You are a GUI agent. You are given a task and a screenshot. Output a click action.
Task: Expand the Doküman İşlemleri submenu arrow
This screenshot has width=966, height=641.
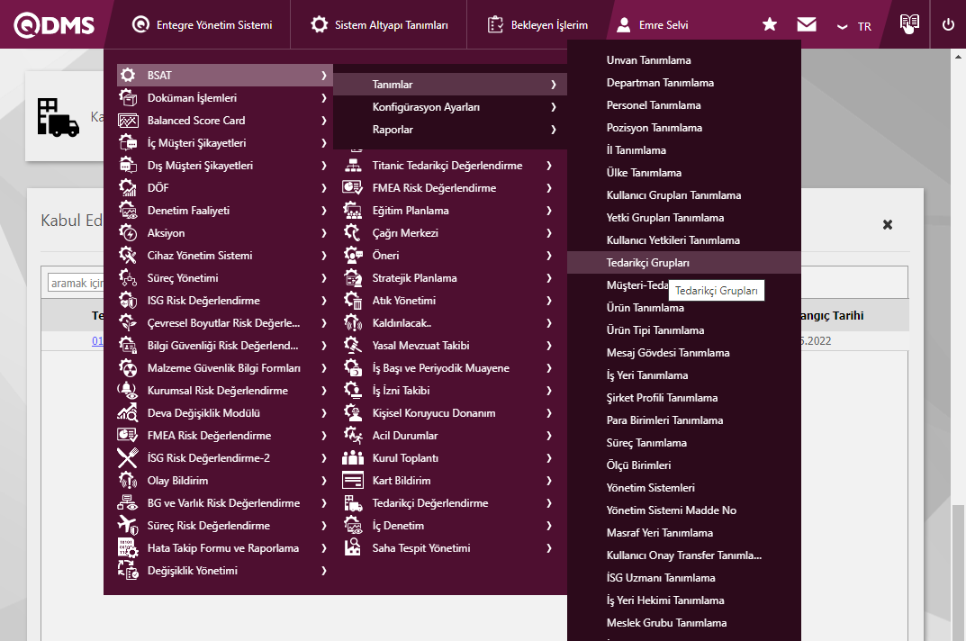[323, 98]
